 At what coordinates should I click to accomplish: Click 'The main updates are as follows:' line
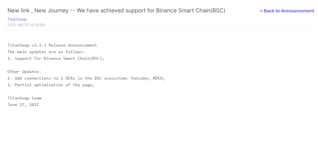pos(46,52)
